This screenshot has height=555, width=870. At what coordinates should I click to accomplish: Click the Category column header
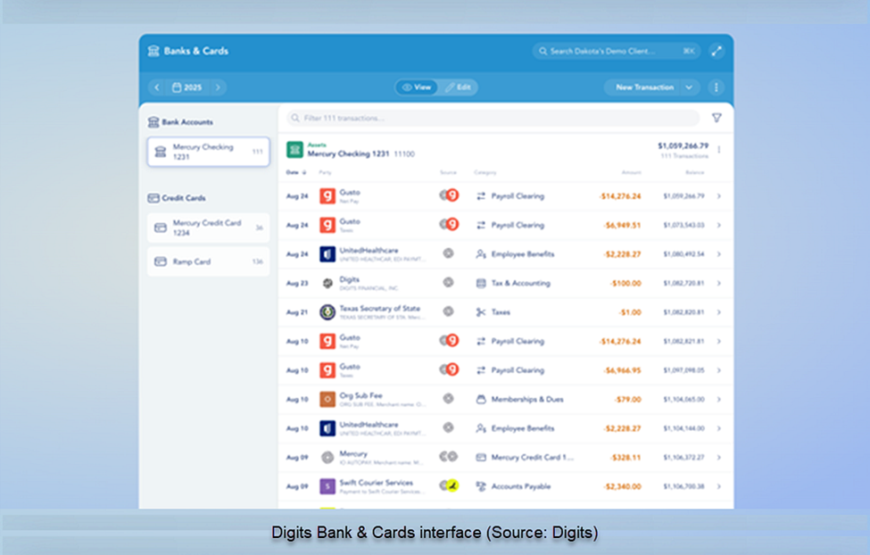(485, 172)
